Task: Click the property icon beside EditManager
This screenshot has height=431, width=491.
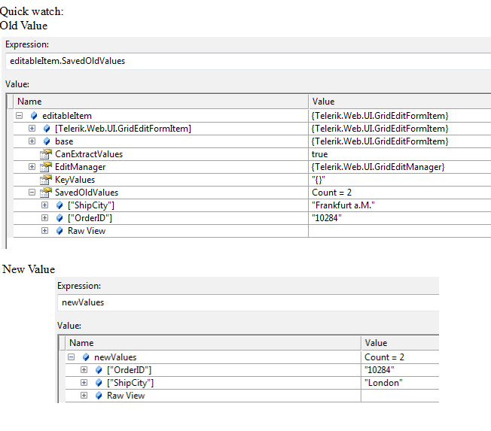Action: (x=46, y=167)
